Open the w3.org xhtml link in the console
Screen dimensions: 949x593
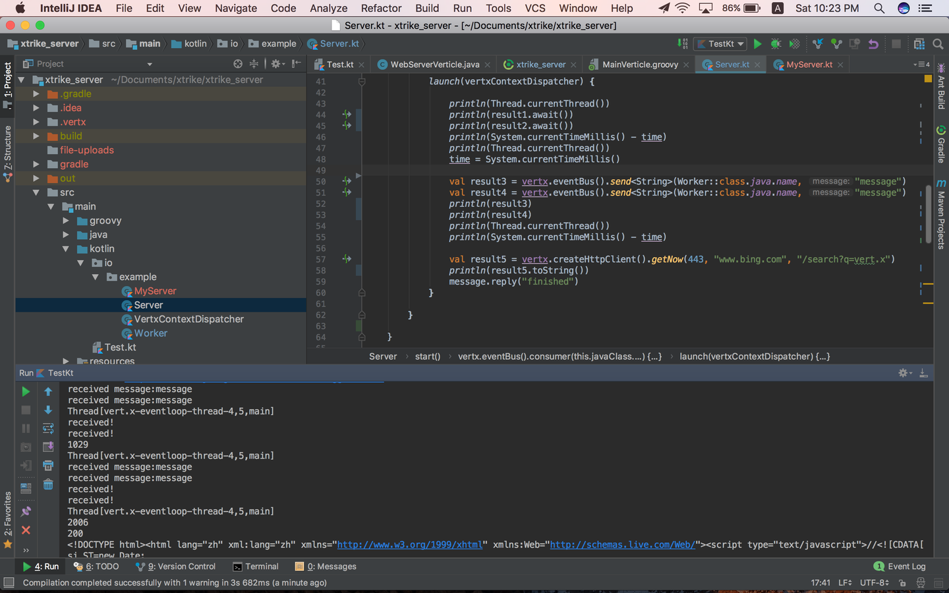point(410,544)
